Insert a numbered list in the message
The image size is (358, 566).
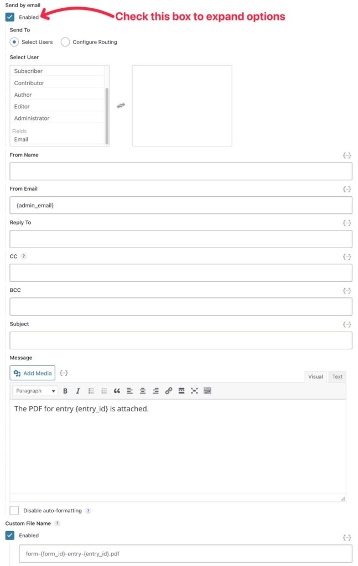pyautogui.click(x=104, y=391)
